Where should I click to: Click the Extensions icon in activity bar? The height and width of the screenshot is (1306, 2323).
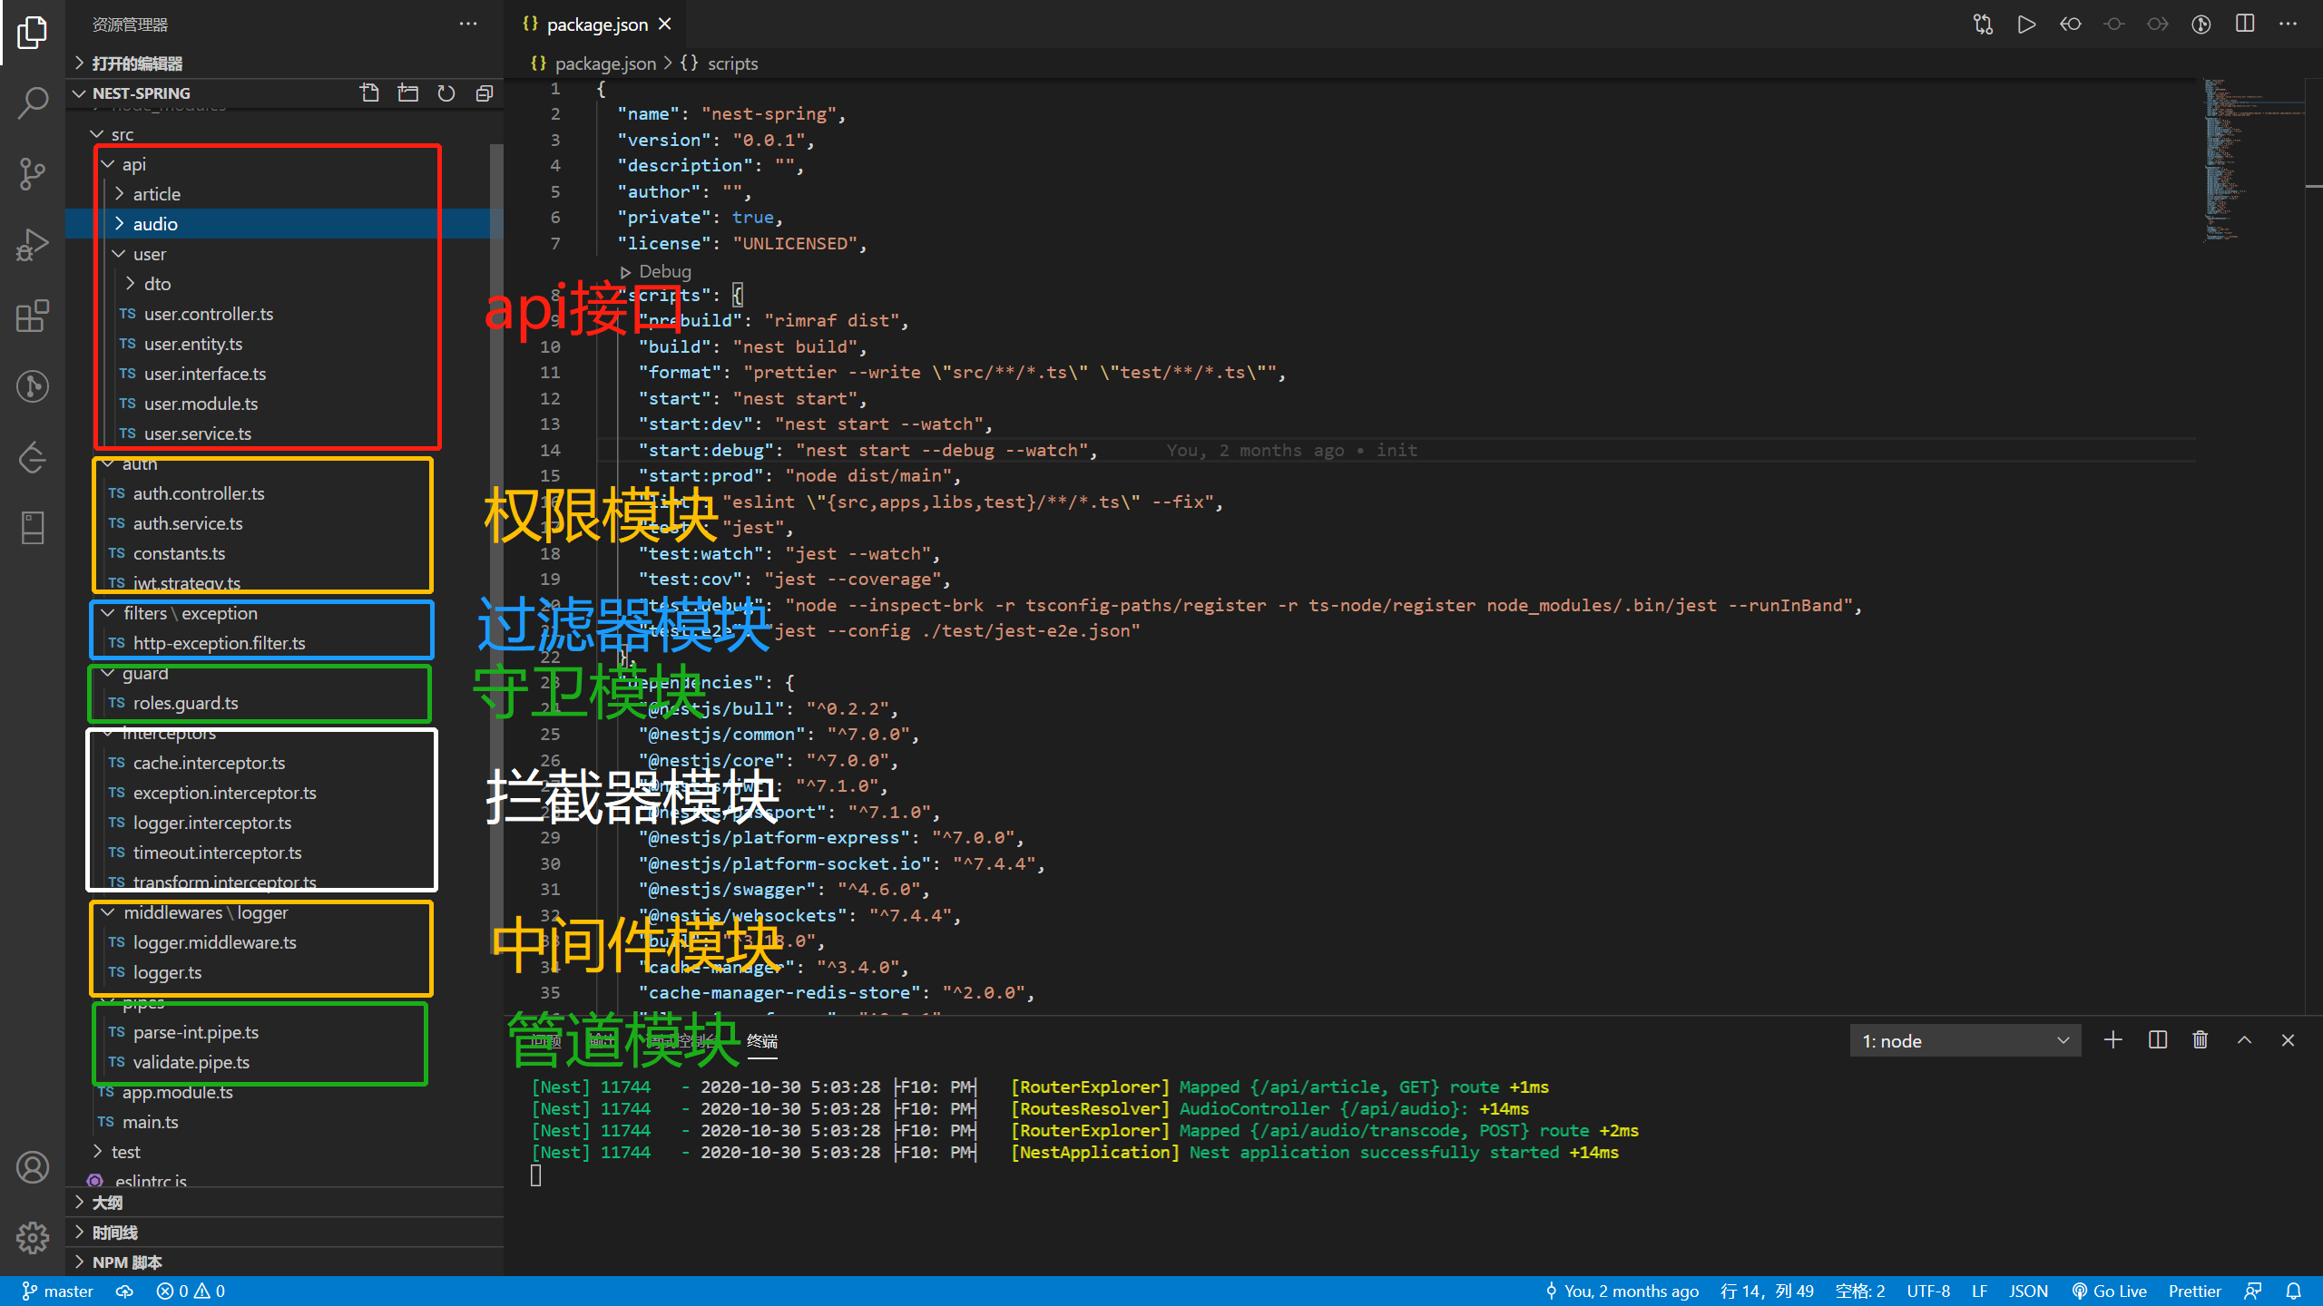[32, 314]
